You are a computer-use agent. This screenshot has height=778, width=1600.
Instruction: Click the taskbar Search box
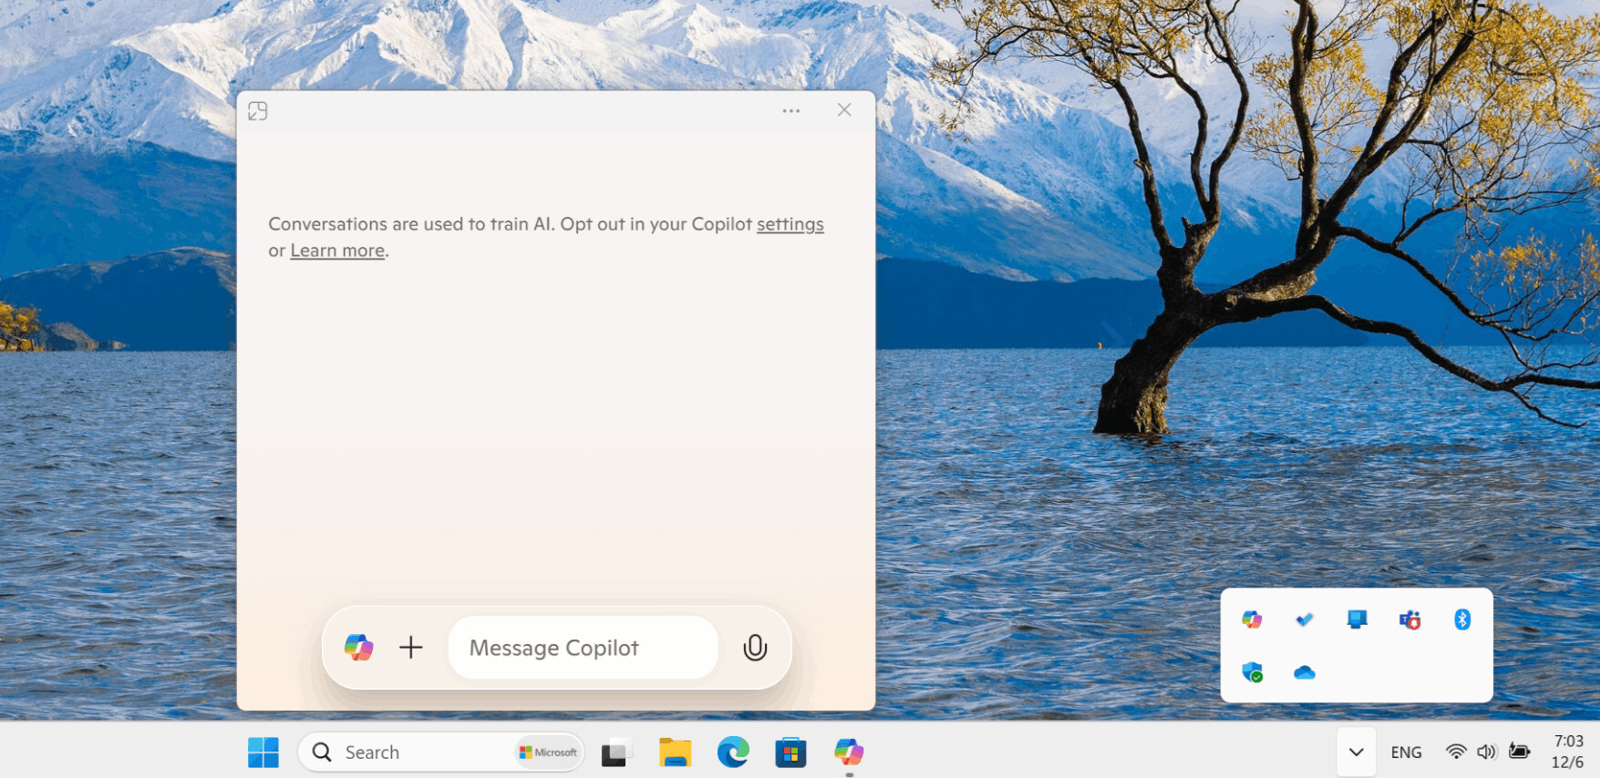click(441, 752)
